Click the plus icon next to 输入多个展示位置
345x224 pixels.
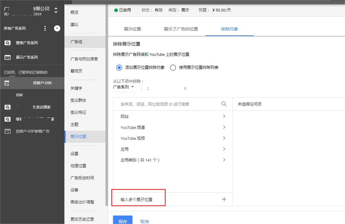pyautogui.click(x=224, y=200)
